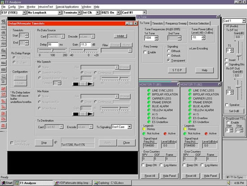The height and width of the screenshot is (186, 247).
Task: Open the 1101 byte values sidebar tool
Action: point(3,44)
